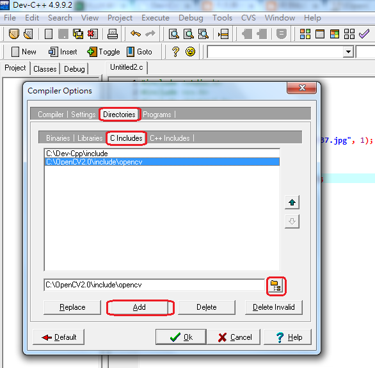
Task: Open the Help menu
Action: 312,18
